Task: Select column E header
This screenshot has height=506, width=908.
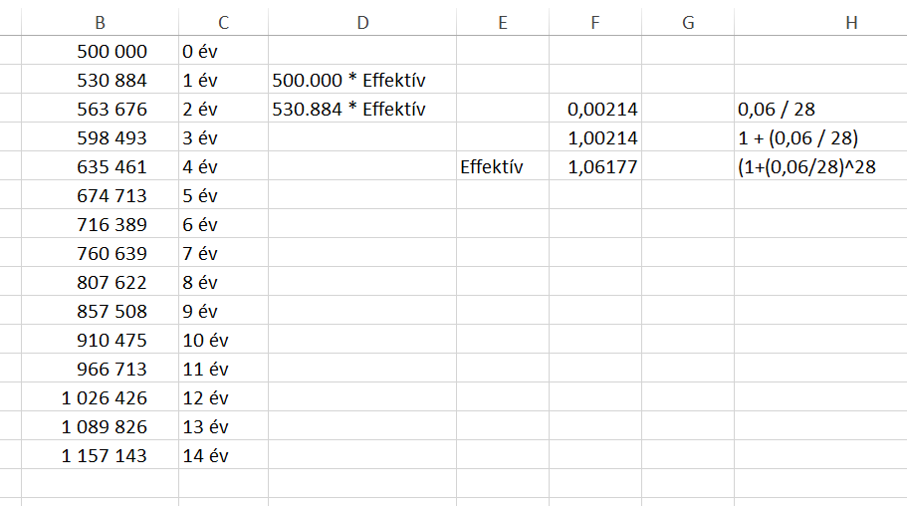Action: (x=503, y=23)
